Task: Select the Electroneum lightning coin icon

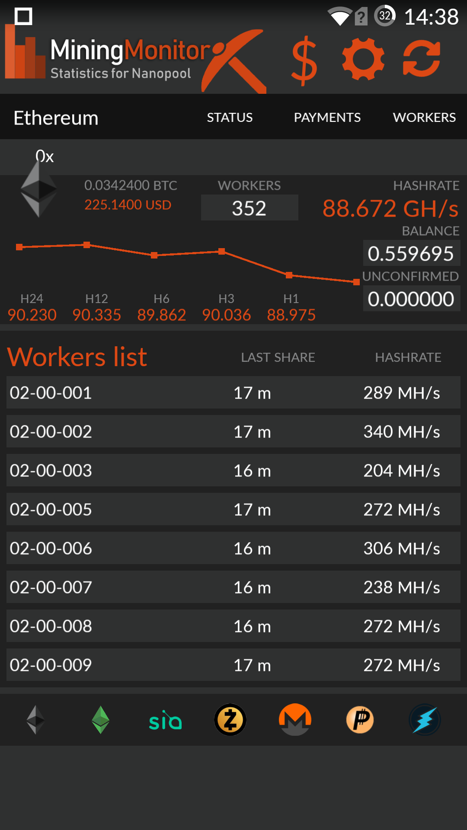Action: 425,720
